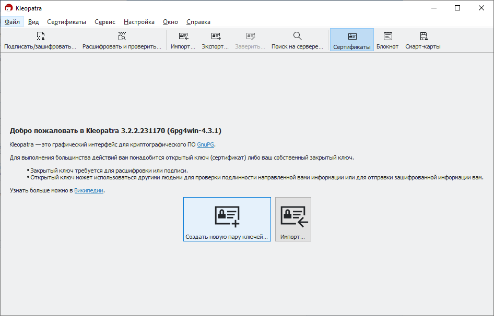Select the Export toolbar icon

pos(216,40)
